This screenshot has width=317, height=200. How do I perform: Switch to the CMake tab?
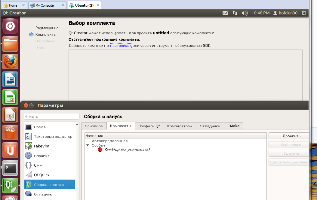tap(233, 126)
